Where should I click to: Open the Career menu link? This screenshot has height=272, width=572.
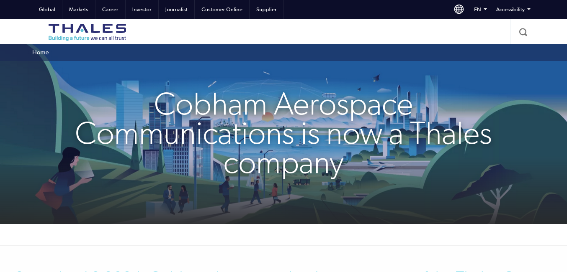tap(110, 10)
